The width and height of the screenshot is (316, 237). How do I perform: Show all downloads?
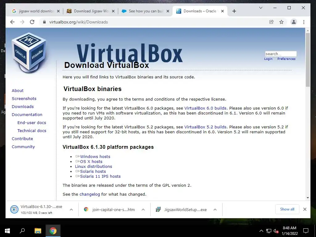click(287, 209)
